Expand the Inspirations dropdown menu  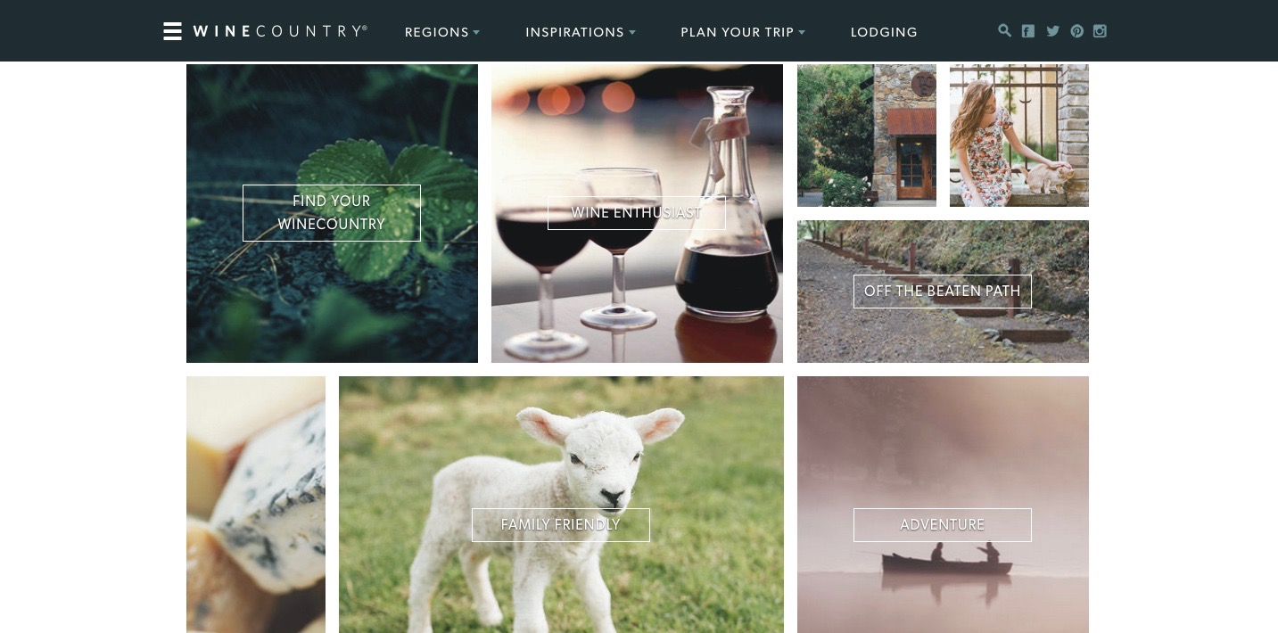581,32
